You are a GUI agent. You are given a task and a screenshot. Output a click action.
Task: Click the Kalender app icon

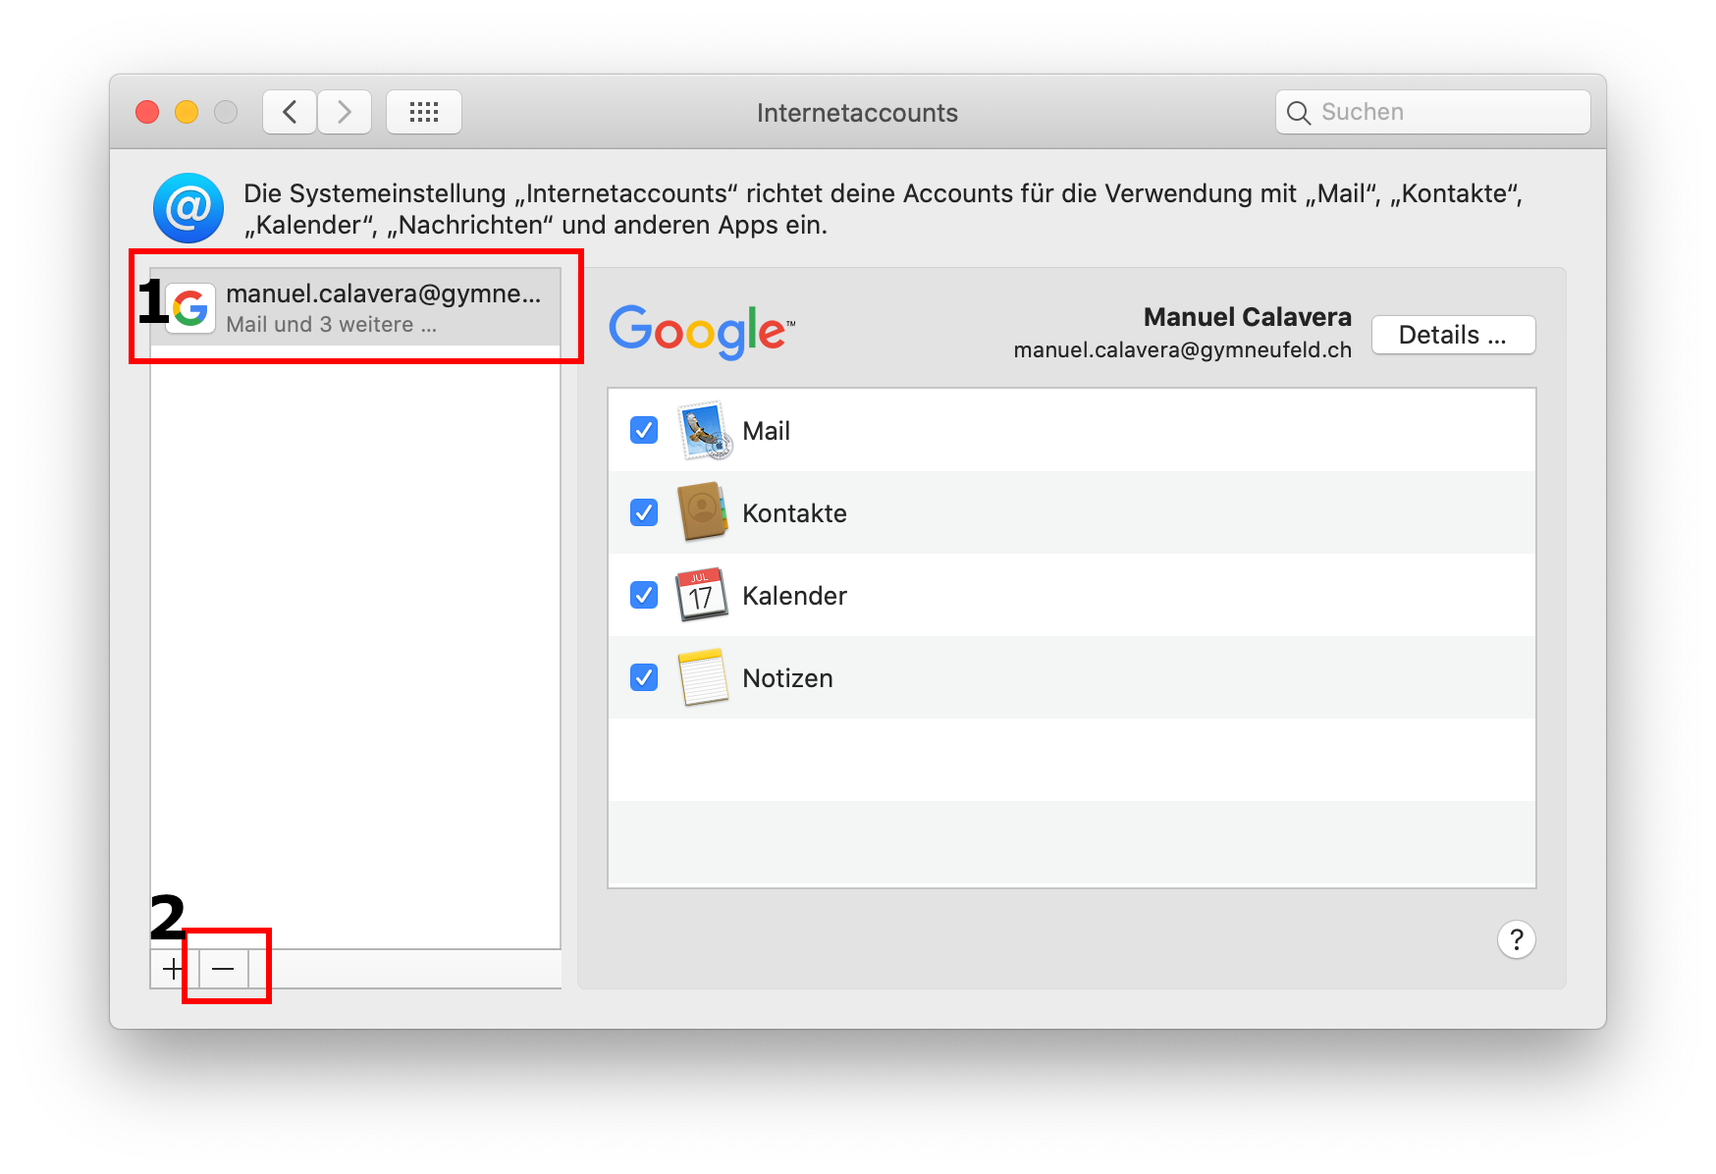click(x=702, y=595)
